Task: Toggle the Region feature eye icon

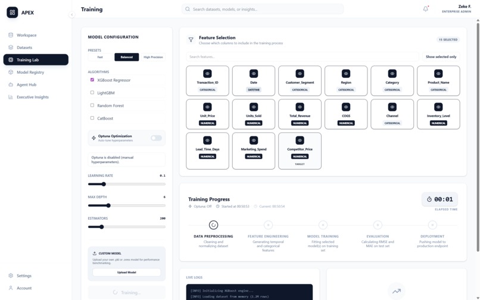Action: point(346,74)
